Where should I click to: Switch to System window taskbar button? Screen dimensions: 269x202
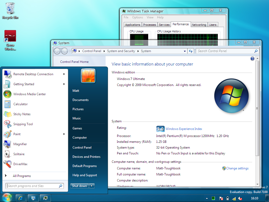(x=33, y=198)
